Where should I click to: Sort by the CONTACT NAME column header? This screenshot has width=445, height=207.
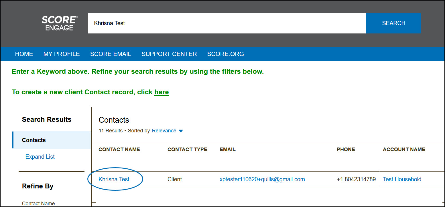[119, 150]
